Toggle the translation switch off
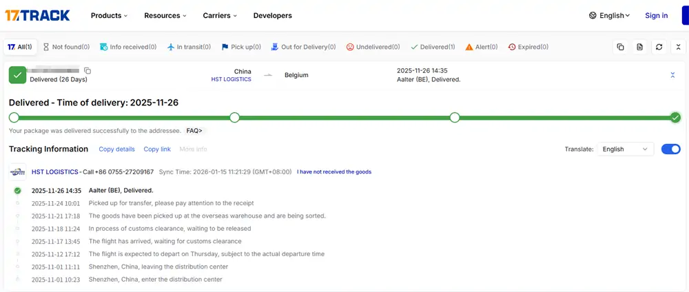Image resolution: width=689 pixels, height=292 pixels. click(670, 149)
